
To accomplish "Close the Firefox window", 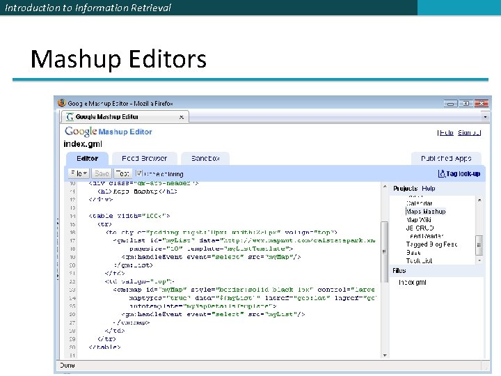I will 482,103.
